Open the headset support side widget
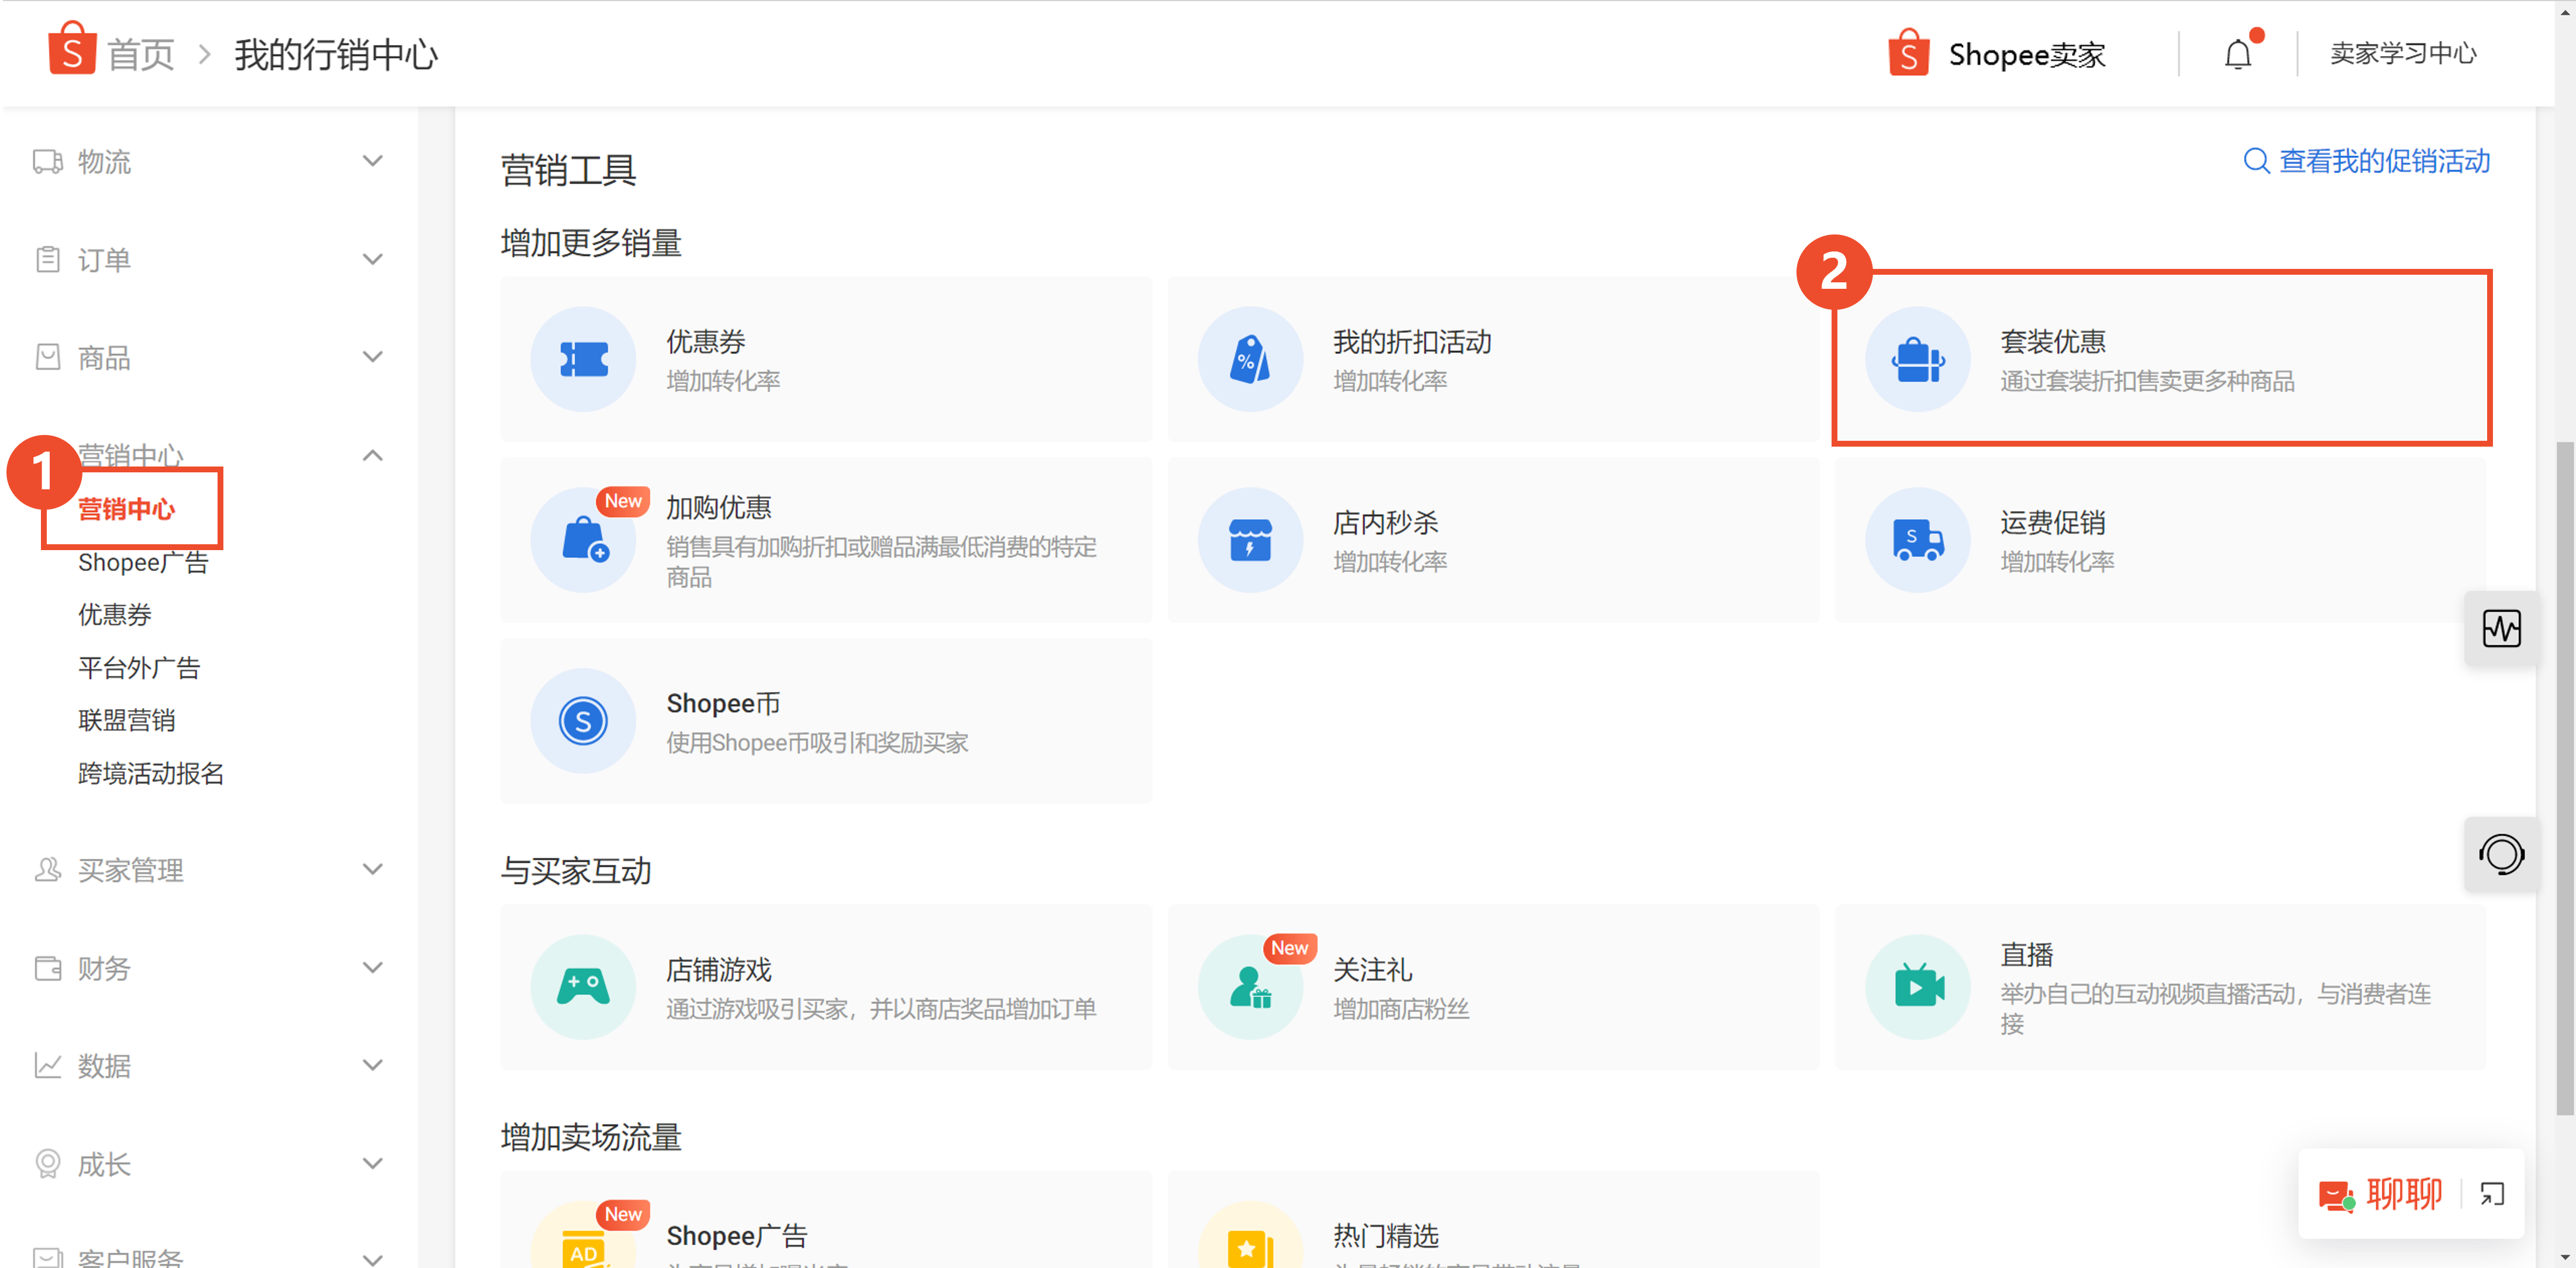The image size is (2576, 1268). [x=2501, y=854]
